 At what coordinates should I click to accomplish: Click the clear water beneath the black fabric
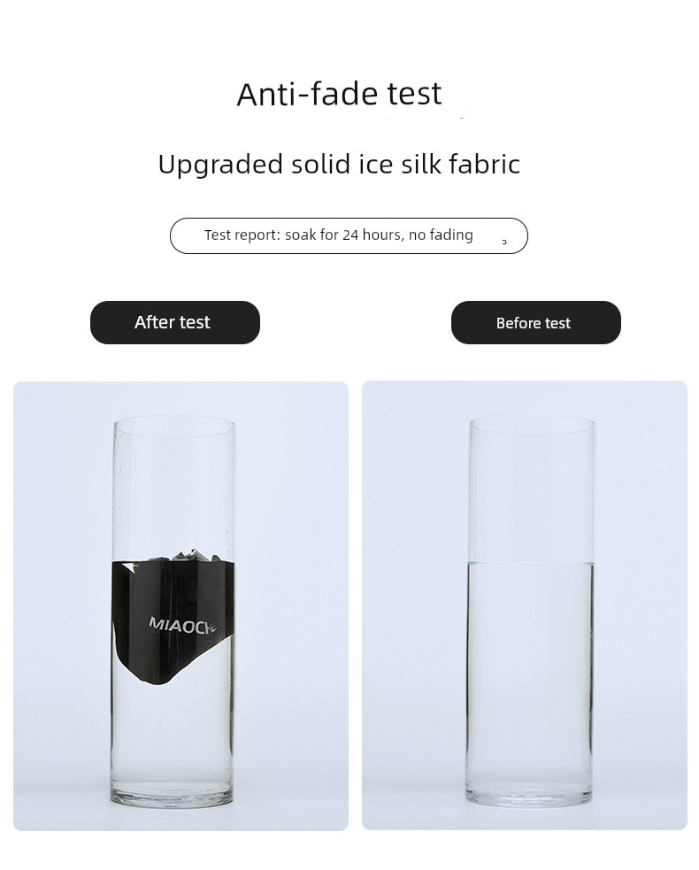point(172,733)
